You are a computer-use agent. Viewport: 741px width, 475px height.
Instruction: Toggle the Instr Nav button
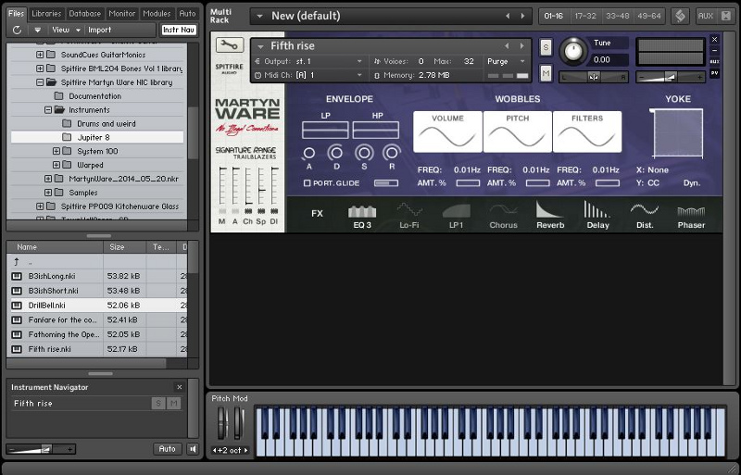[179, 30]
